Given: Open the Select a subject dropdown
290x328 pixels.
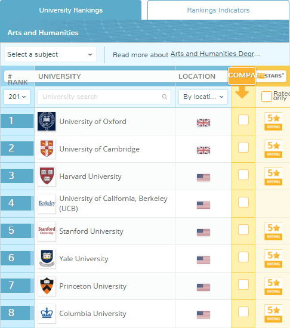Looking at the screenshot, I should point(50,54).
